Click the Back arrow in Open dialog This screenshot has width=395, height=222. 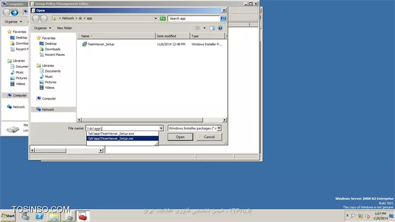tap(36, 19)
